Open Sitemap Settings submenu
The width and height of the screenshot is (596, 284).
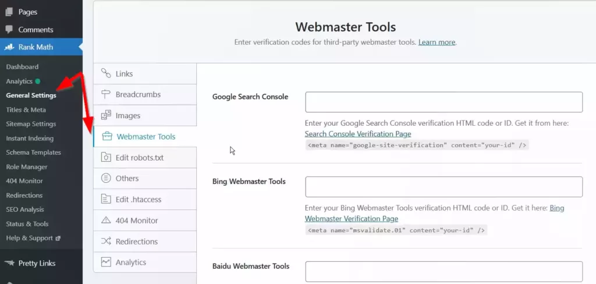[31, 124]
